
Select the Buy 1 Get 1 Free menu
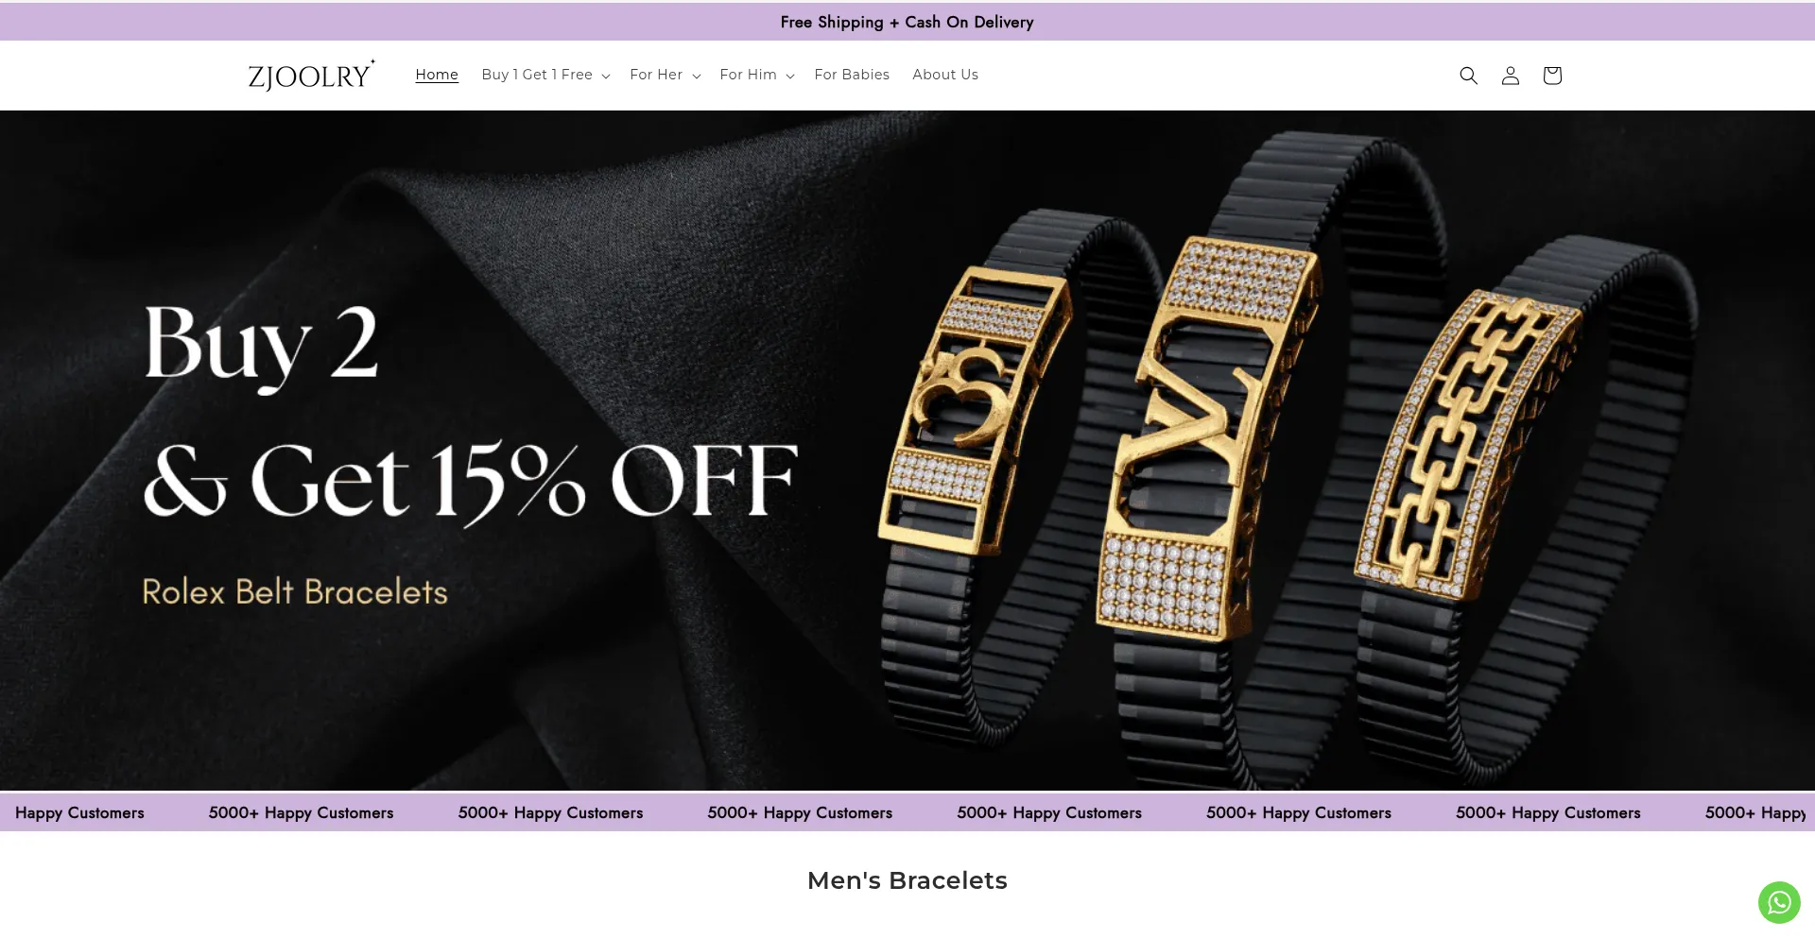(x=537, y=75)
